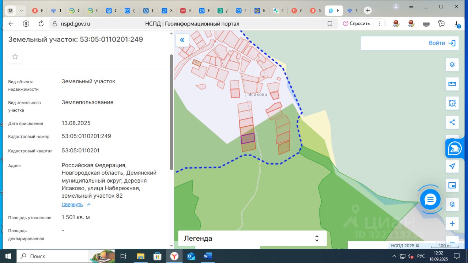Zoom in with the plus button
Image resolution: width=468 pixels, height=263 pixels.
pyautogui.click(x=452, y=224)
